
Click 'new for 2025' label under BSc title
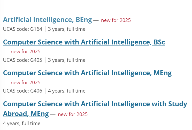(26, 51)
